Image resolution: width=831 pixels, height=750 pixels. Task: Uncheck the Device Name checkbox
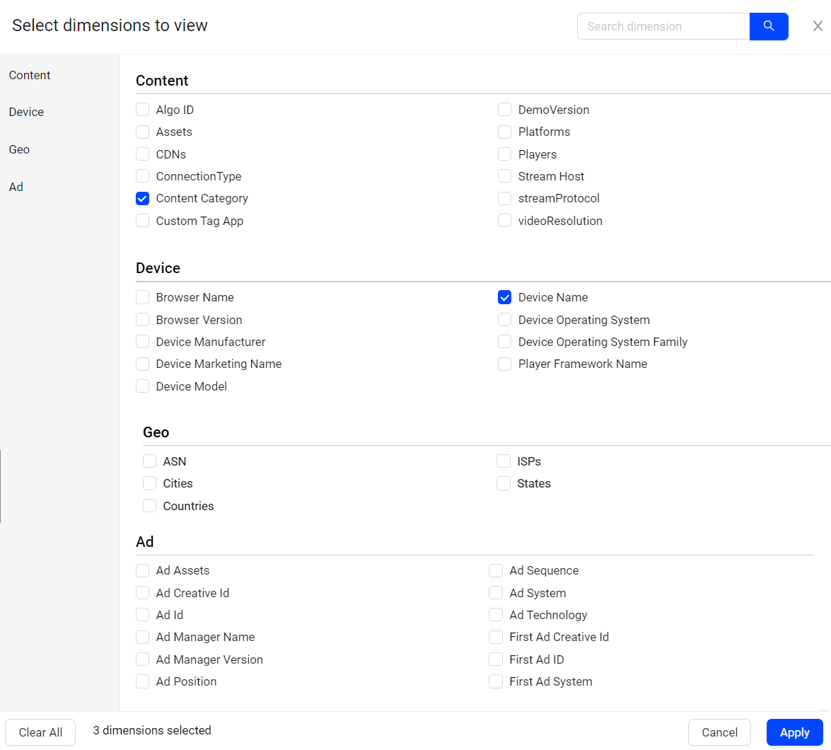[505, 298]
